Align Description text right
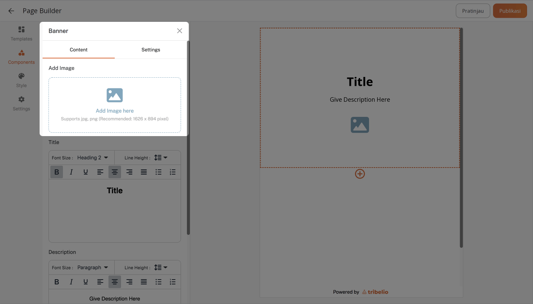 coord(129,282)
